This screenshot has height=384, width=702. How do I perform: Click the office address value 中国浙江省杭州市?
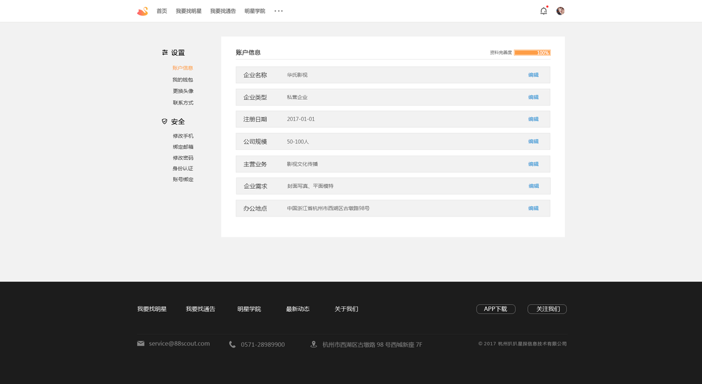coord(328,208)
